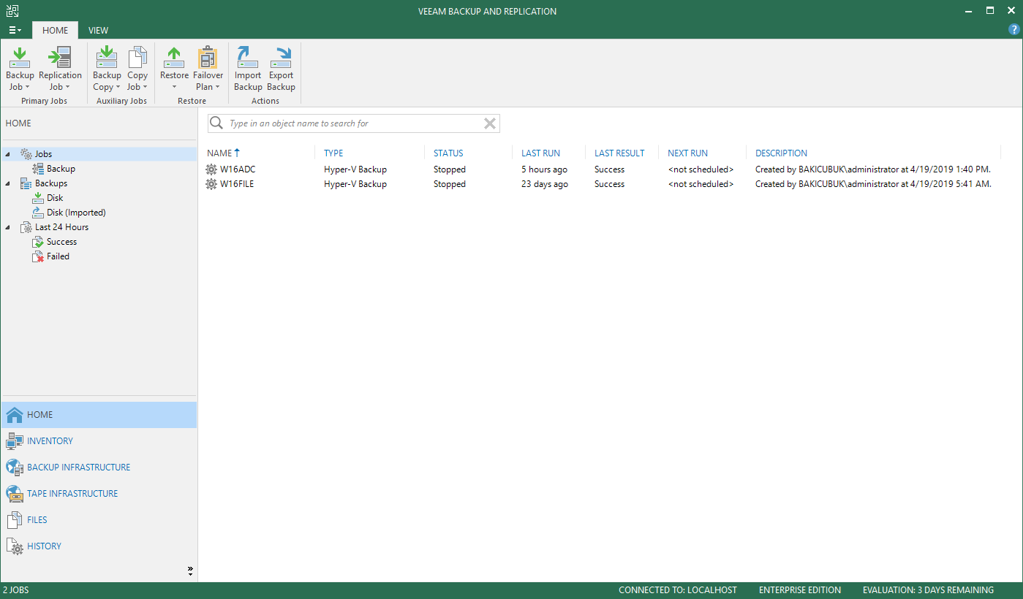The image size is (1023, 599).
Task: Switch to the HOME ribbon tab
Action: tap(55, 30)
